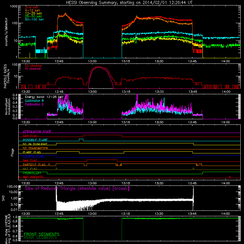
Task: Select the SC IN SUNLIGHT flag label
Action: (x=35, y=144)
